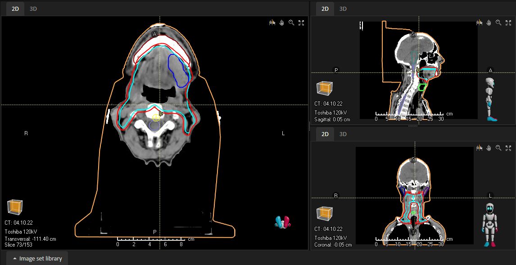Image resolution: width=516 pixels, height=265 pixels.
Task: Expand the Image set library panel
Action: point(37,258)
